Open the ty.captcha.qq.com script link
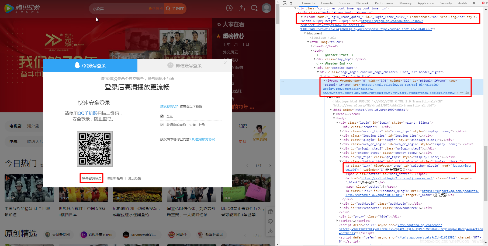Image resolution: width=488 pixels, height=246 pixels. click(x=420, y=225)
